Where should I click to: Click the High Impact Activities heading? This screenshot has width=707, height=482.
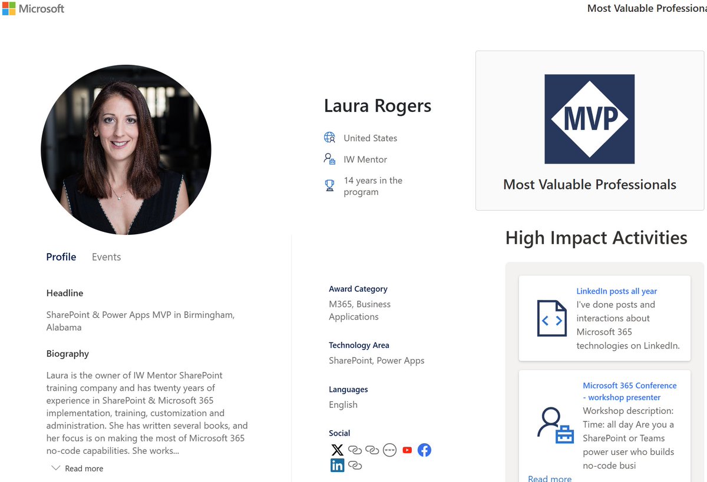coord(596,238)
